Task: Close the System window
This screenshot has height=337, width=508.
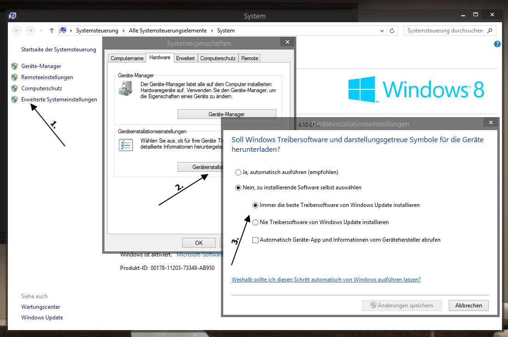Action: 492,15
